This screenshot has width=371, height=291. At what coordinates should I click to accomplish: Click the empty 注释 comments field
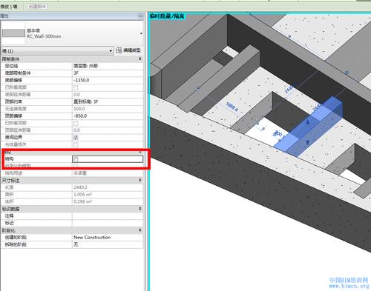point(108,216)
